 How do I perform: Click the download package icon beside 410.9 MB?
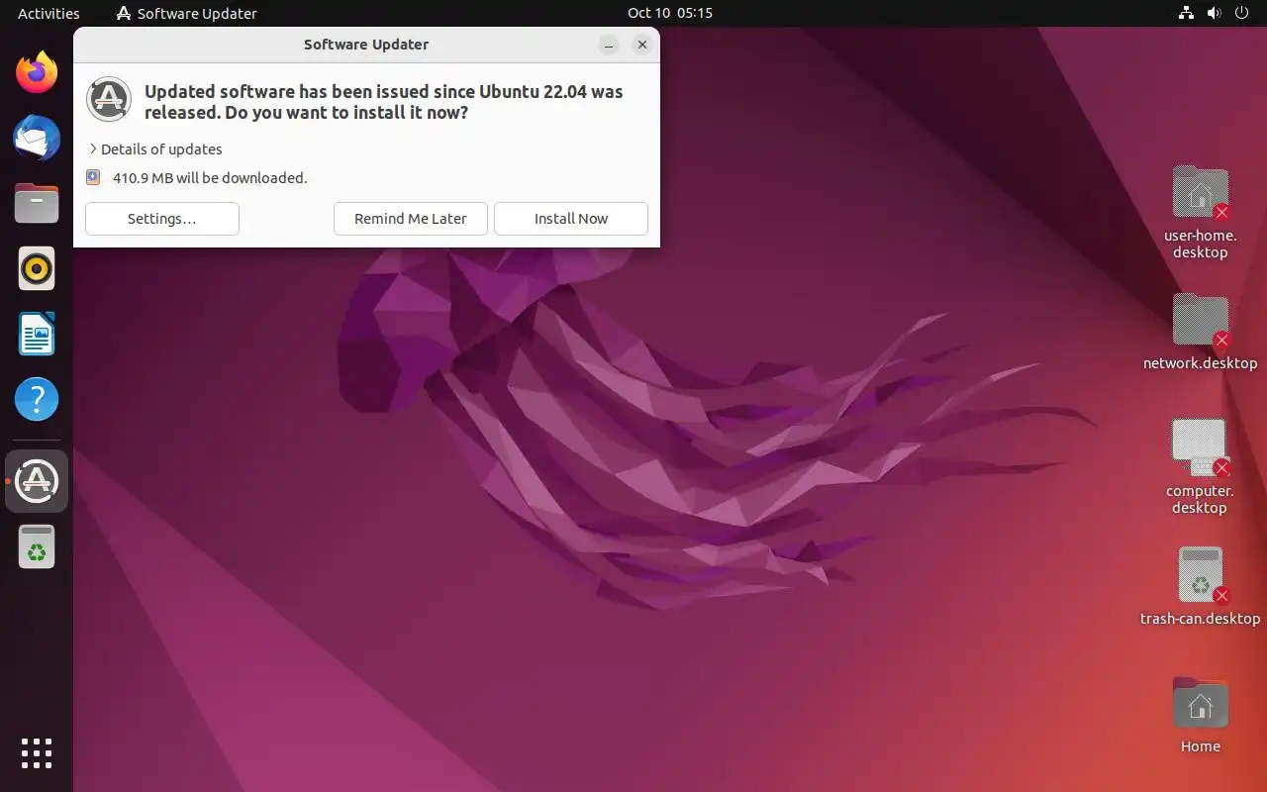point(93,177)
